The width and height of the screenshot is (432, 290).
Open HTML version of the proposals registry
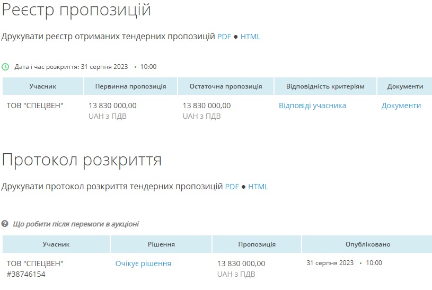(x=250, y=37)
